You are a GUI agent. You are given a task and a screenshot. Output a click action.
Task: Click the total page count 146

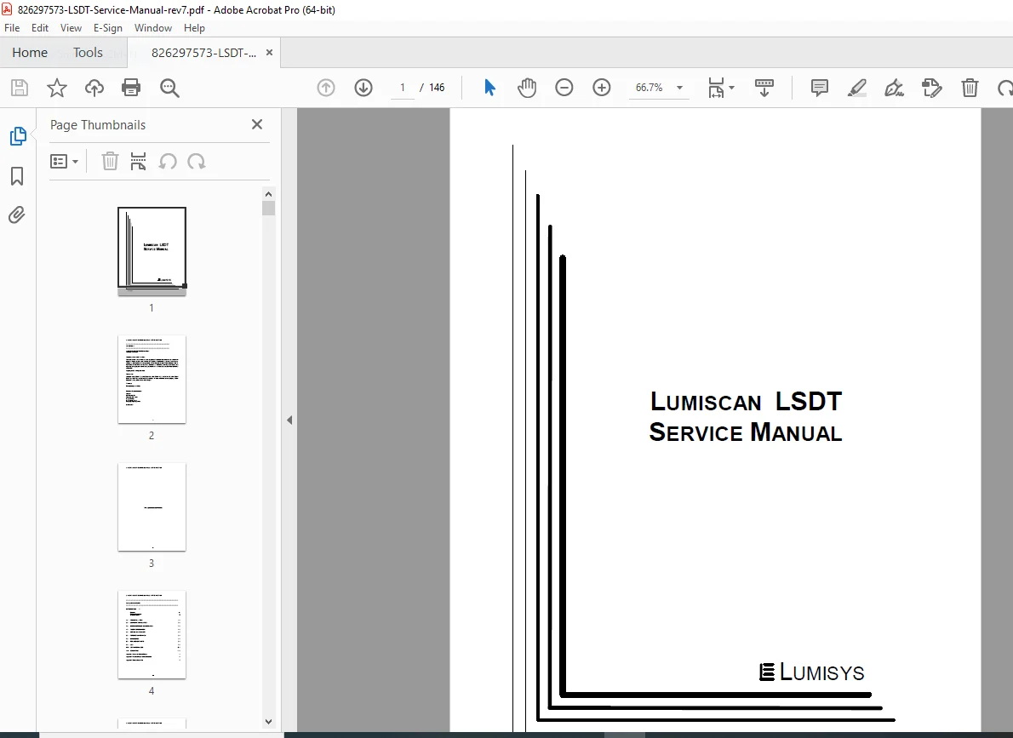point(437,87)
